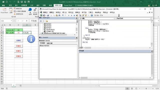Viewport: 160px width, 90px height.
Task: Click Break pause icon in VBA toolbar
Action: [71, 15]
